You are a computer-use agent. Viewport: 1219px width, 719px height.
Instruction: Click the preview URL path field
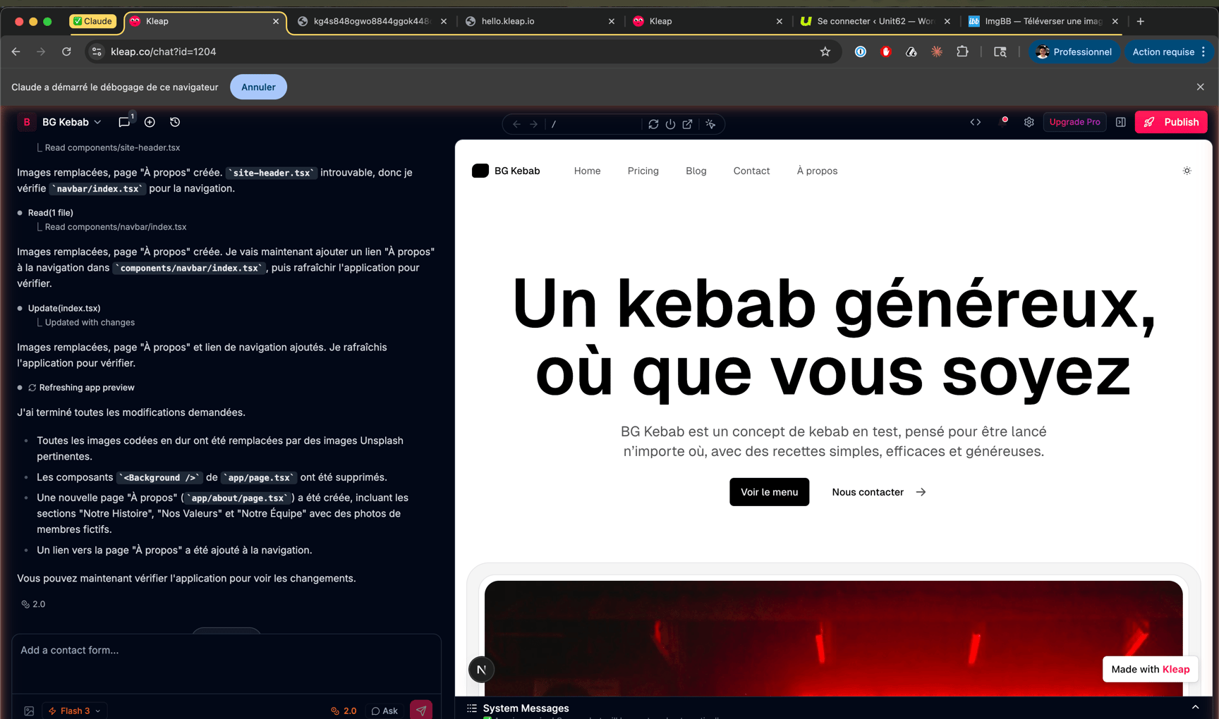point(593,124)
